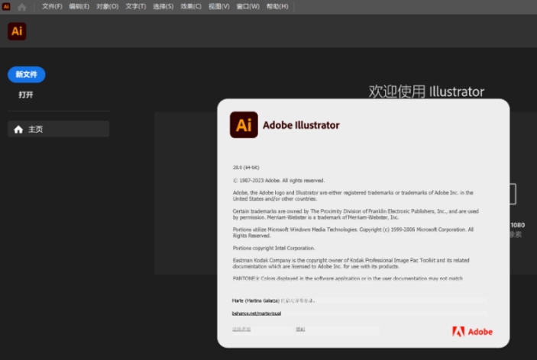
Task: Open the 编辑(E) menu
Action: pos(79,7)
